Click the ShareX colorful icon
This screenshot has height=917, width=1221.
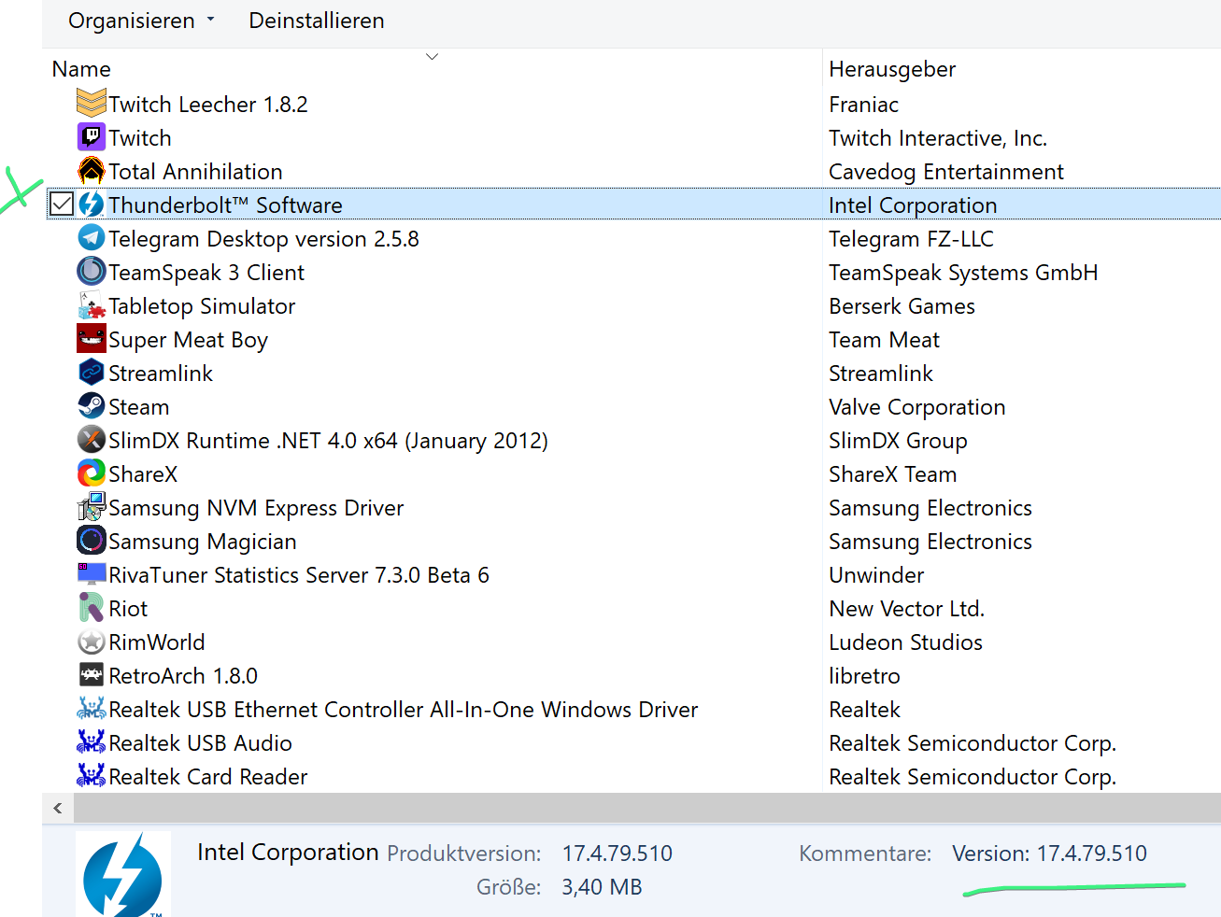coord(91,473)
